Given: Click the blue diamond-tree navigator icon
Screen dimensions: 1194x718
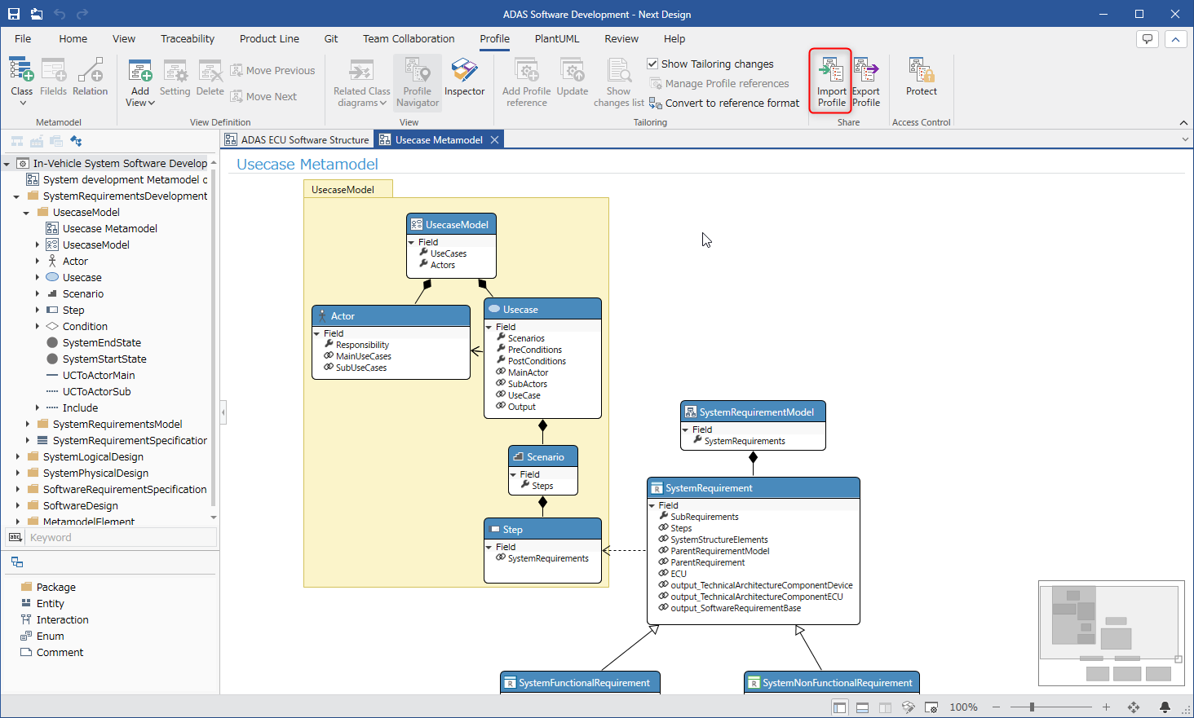Looking at the screenshot, I should coord(76,141).
